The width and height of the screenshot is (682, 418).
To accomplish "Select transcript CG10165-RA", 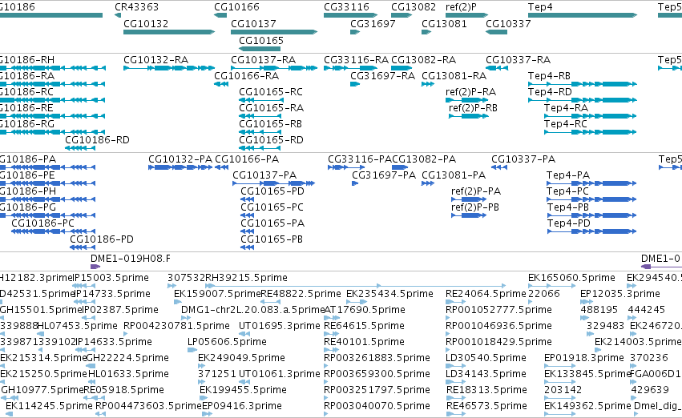I will 260,116.
